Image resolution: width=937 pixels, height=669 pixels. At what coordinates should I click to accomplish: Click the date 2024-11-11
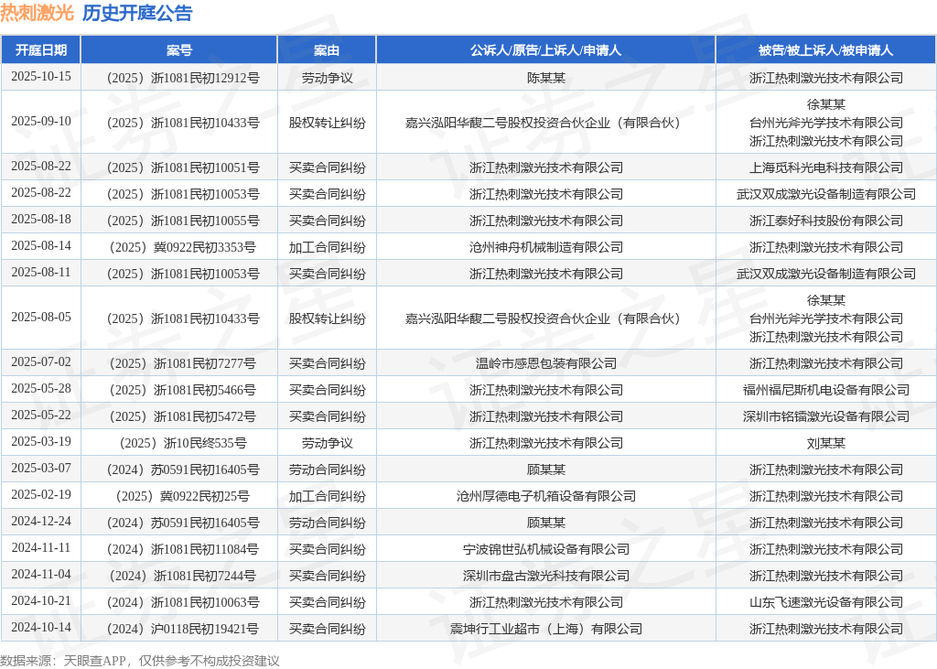tap(40, 547)
